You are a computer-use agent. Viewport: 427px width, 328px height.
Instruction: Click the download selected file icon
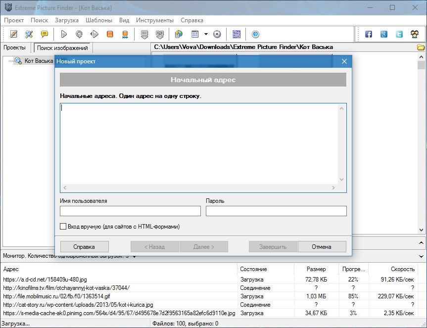point(144,34)
